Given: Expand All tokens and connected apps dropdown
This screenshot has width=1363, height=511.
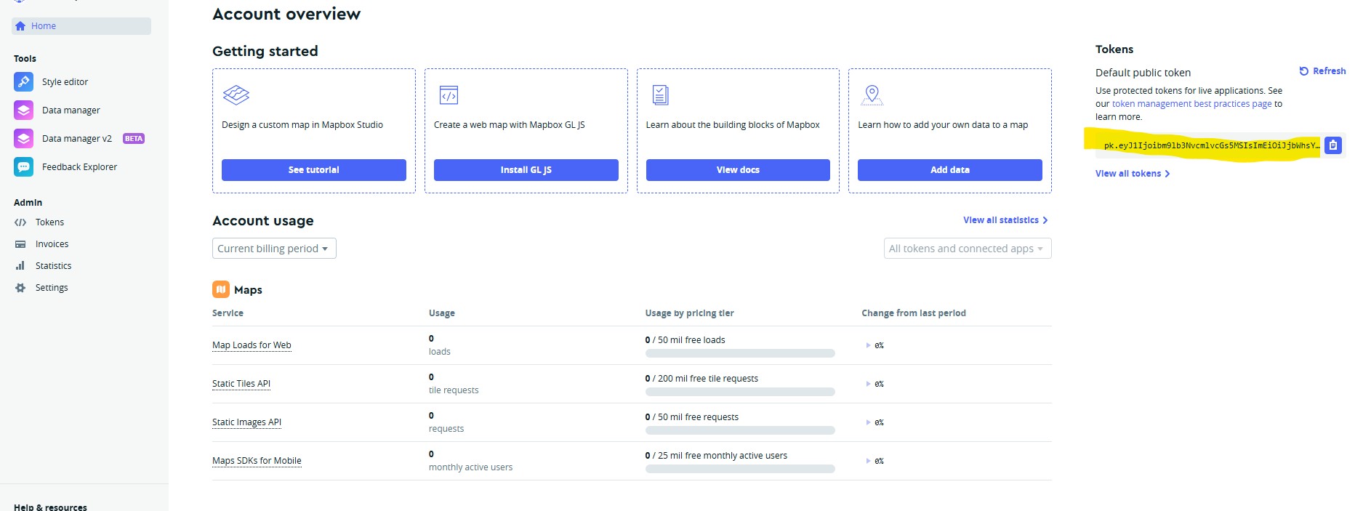Looking at the screenshot, I should (x=967, y=249).
